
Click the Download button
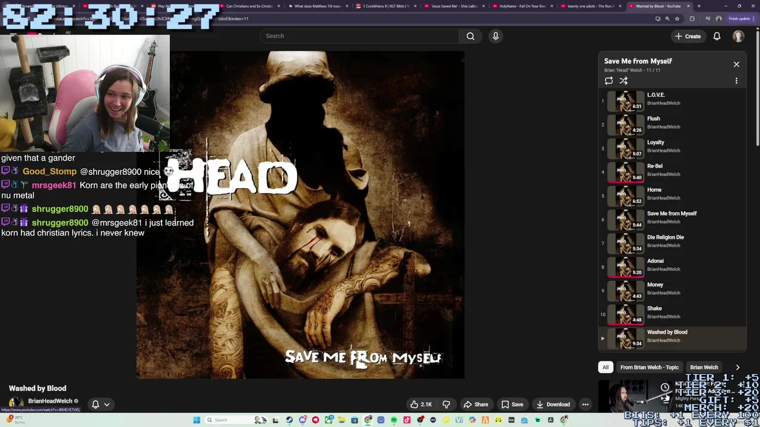click(x=553, y=404)
